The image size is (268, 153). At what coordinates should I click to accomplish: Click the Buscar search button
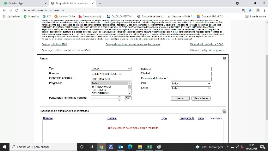[x=180, y=98]
